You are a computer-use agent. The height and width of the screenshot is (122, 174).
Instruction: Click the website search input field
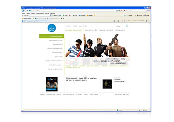(103, 26)
